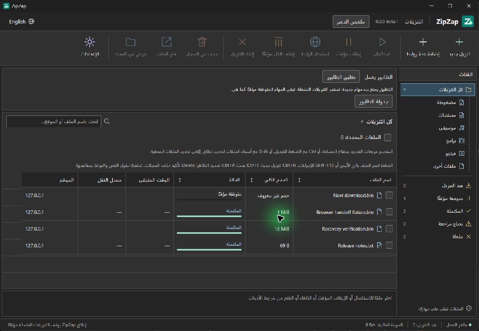
Task: Click the جدولة الطابور schedule queue button
Action: 374,101
